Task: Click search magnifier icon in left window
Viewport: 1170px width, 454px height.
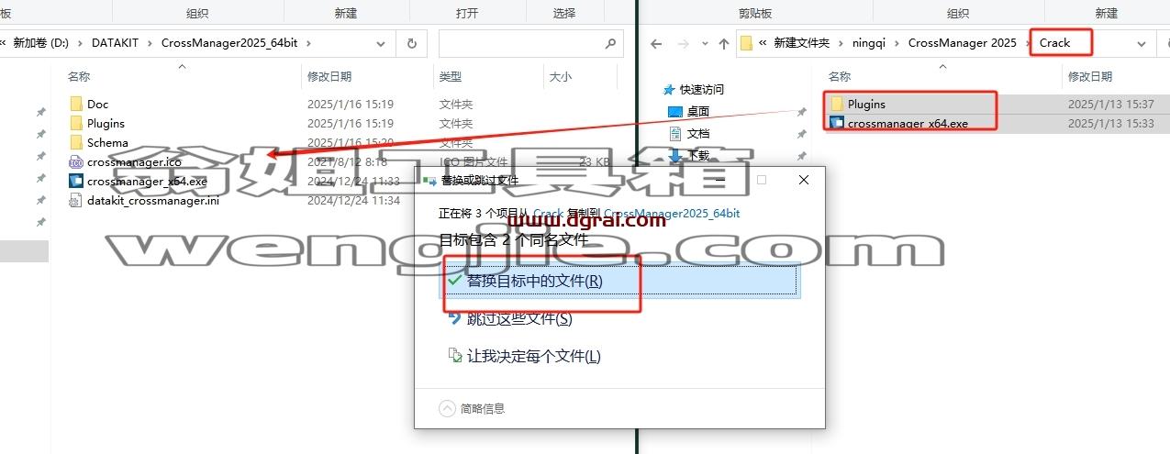Action: click(x=610, y=43)
